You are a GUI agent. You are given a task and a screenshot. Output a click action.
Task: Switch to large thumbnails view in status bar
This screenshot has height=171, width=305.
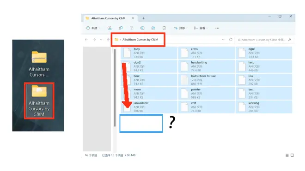point(292,155)
